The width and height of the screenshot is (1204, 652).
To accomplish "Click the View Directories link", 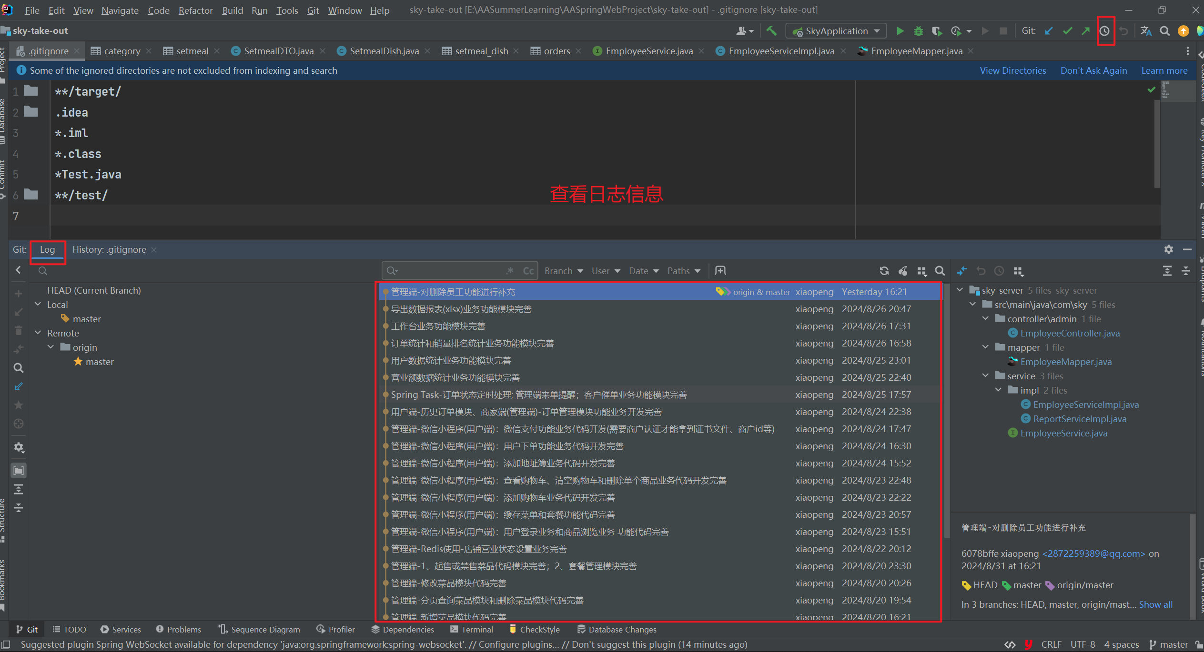I will coord(1012,70).
